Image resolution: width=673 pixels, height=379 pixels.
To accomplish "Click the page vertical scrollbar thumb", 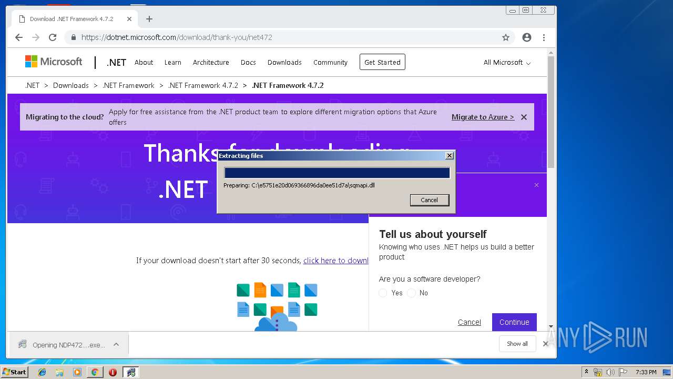I will 551,112.
